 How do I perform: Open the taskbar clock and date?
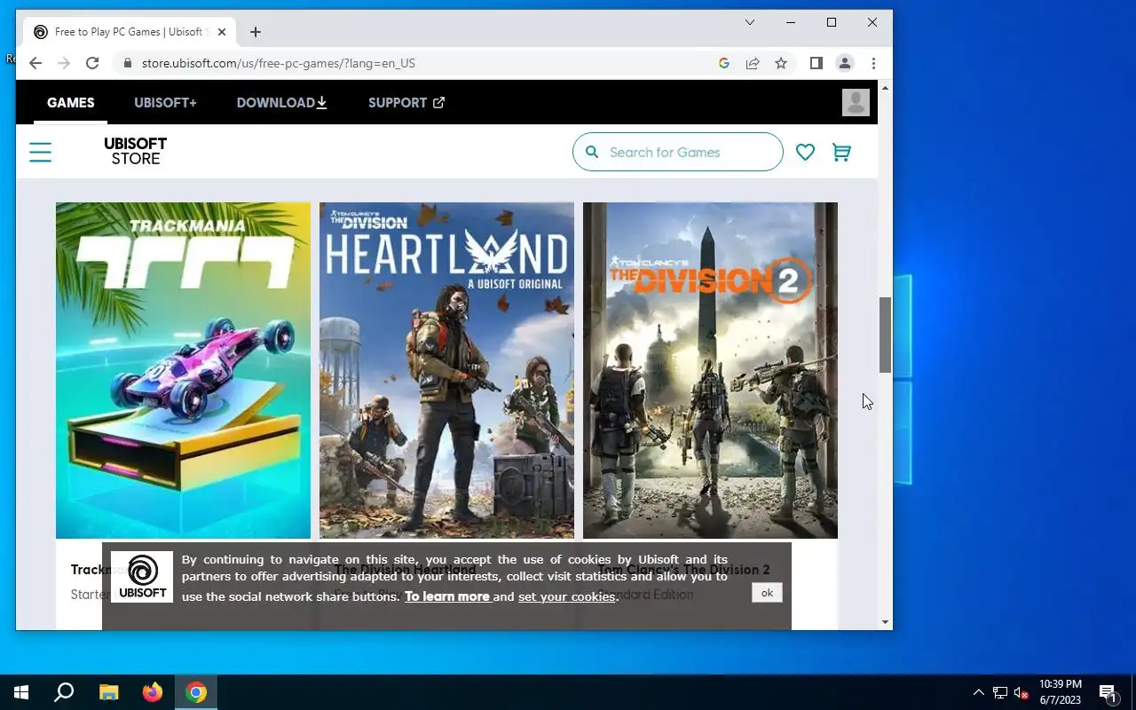(x=1061, y=692)
